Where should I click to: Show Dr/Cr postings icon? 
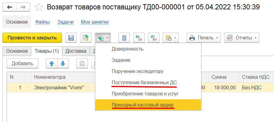(139, 38)
